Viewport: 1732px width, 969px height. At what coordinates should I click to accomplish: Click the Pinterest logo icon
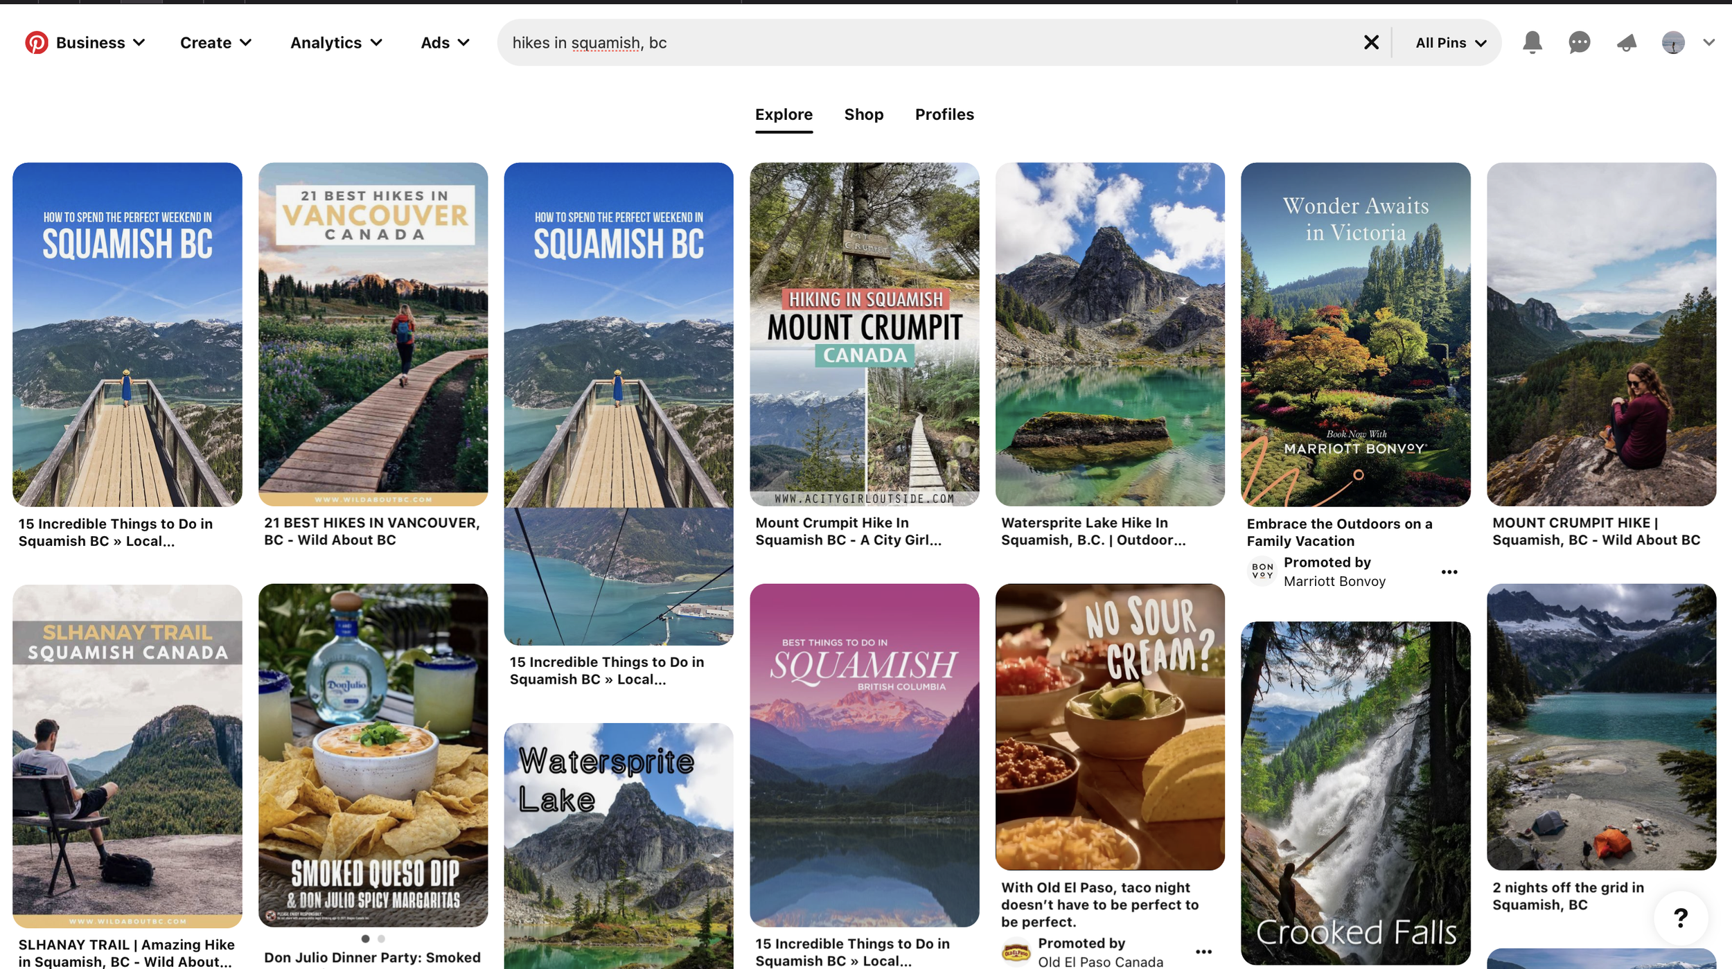[x=36, y=43]
